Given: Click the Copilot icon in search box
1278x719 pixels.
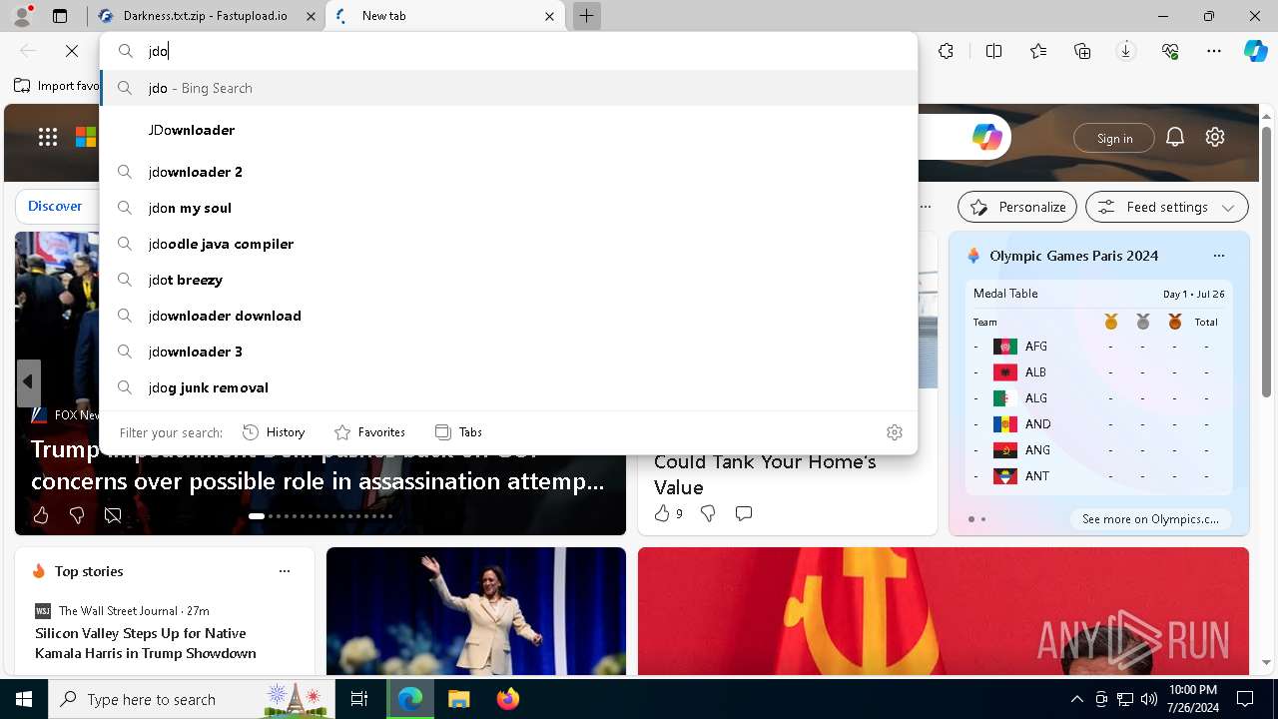Looking at the screenshot, I should pyautogui.click(x=986, y=138).
